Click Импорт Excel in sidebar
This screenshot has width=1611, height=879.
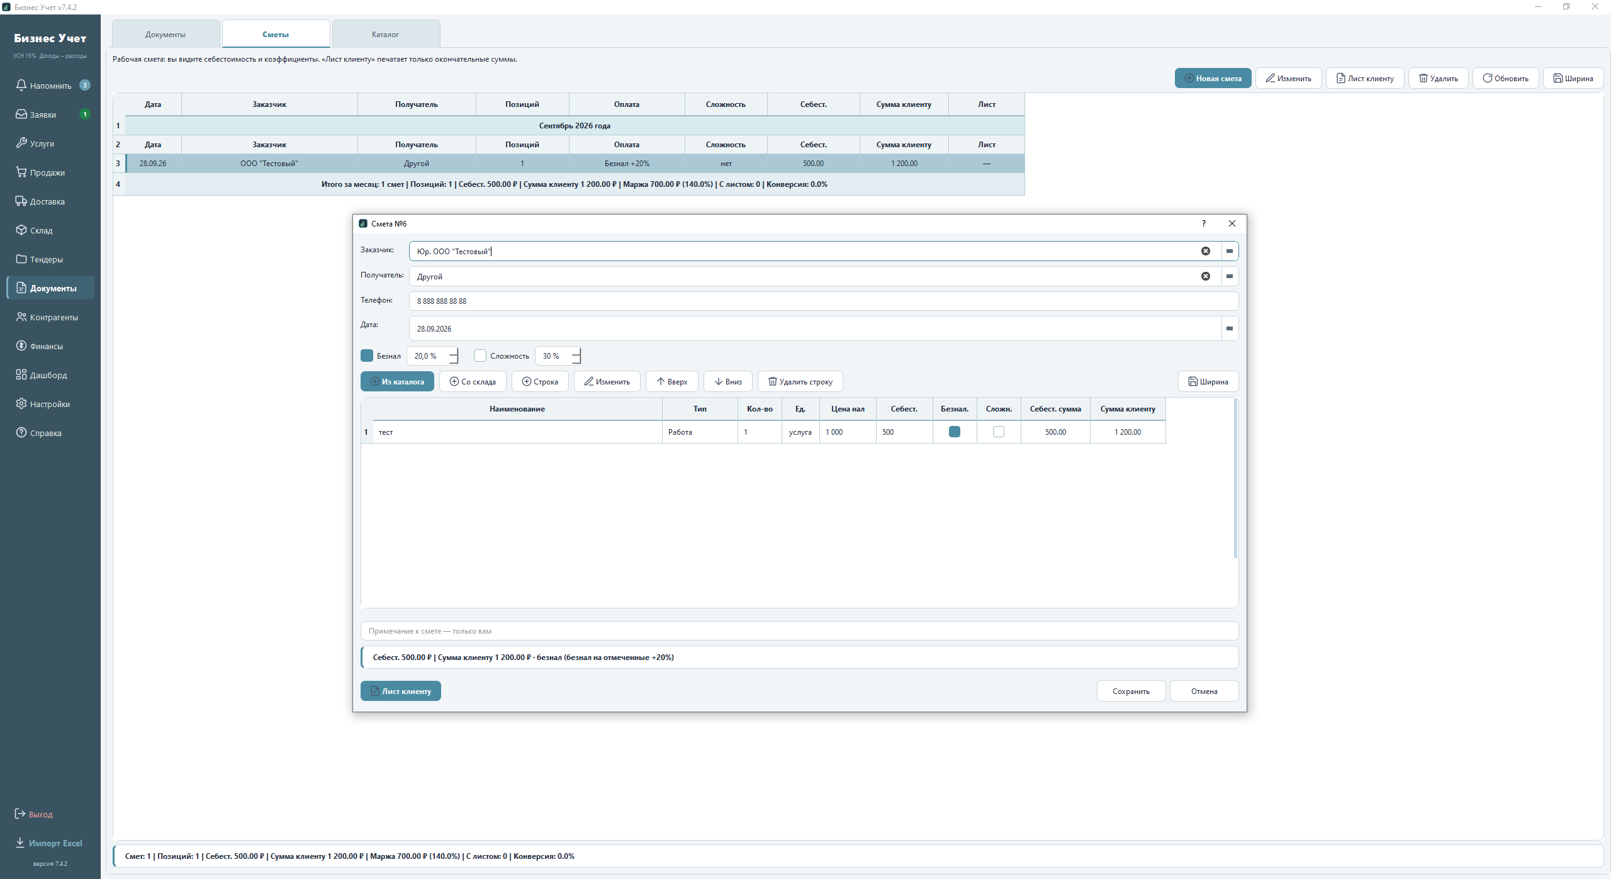pos(48,843)
